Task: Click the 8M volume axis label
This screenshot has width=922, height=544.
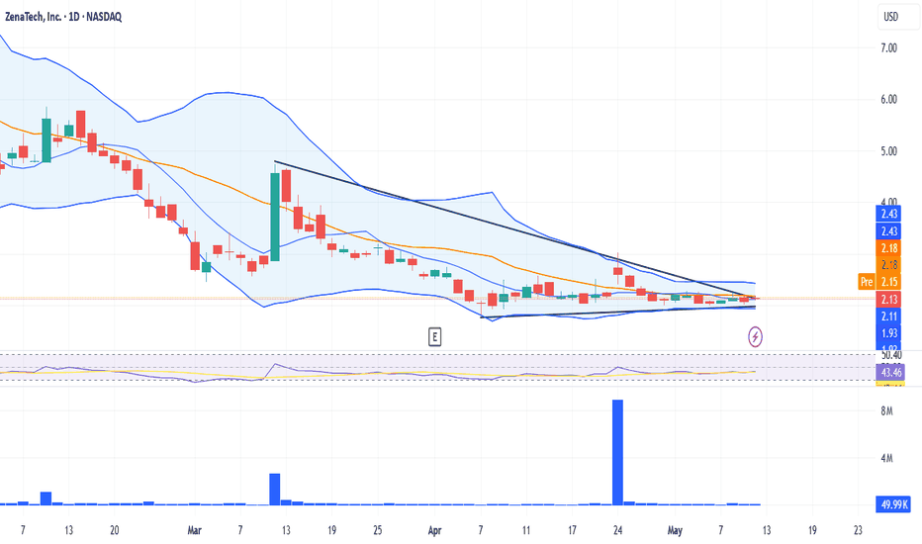Action: click(886, 411)
